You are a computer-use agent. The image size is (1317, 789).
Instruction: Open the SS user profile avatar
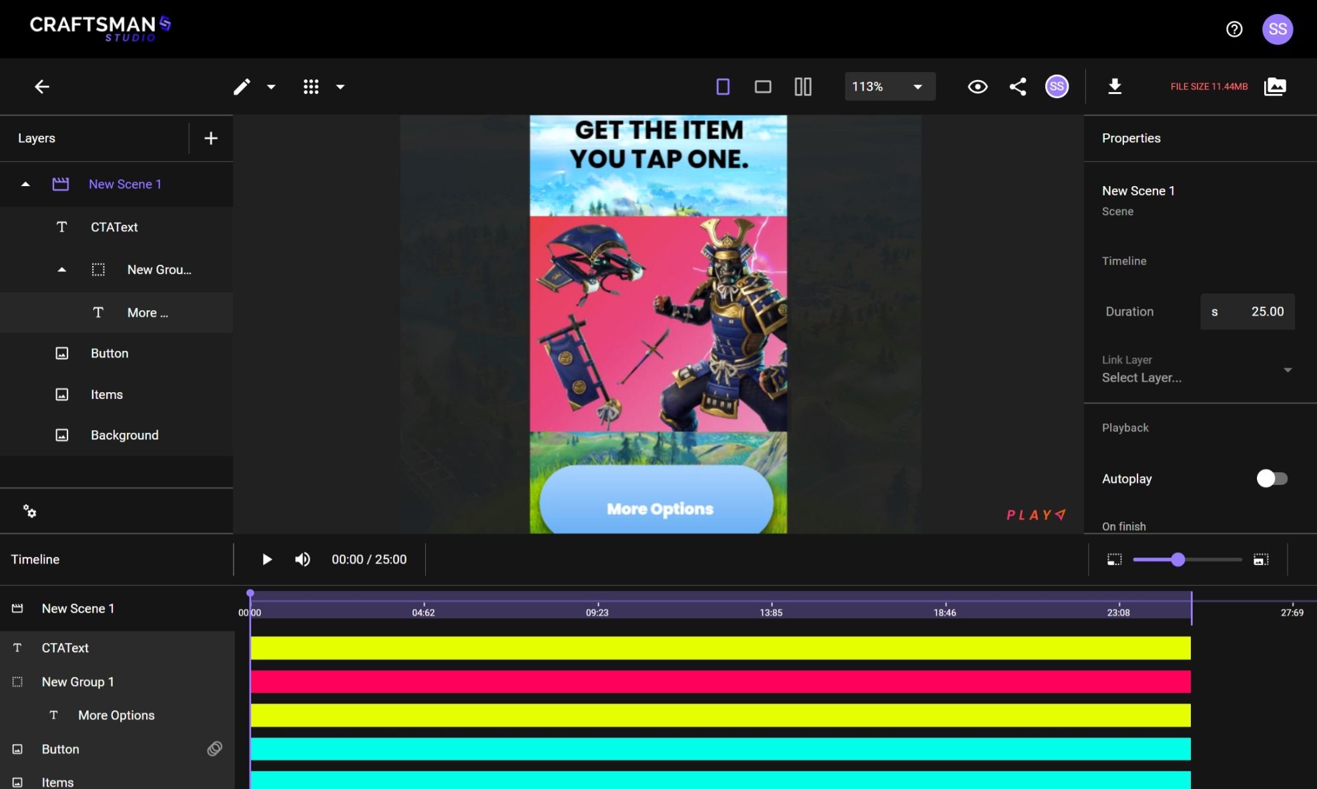1278,29
